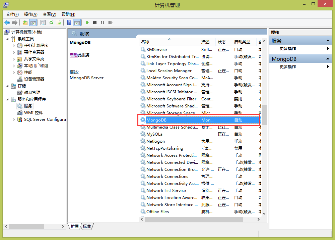The image size is (335, 240).
Task: Select the Network Store Interface service row
Action: 200,205
